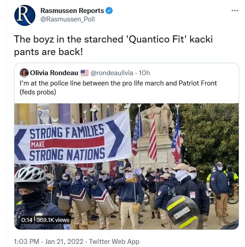Select the main tweet text 'The boyz in the starched'
The width and height of the screenshot is (245, 247).
(69, 39)
